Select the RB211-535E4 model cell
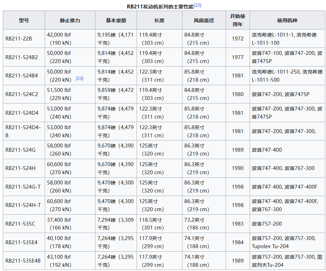The height and width of the screenshot is (271, 326). pos(24,242)
